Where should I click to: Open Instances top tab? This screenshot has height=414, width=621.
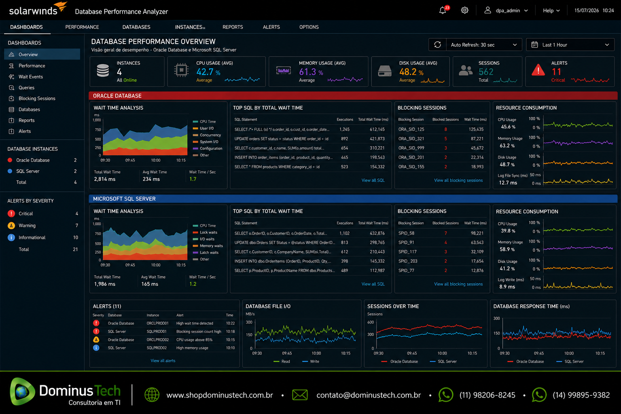pos(189,27)
